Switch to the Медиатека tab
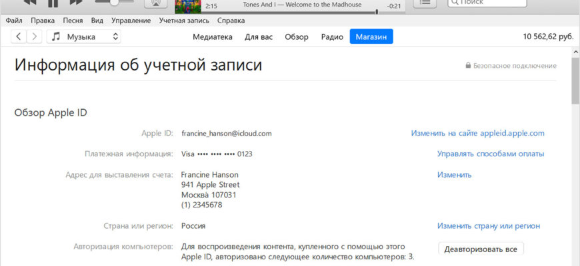The image size is (580, 266). click(x=212, y=37)
